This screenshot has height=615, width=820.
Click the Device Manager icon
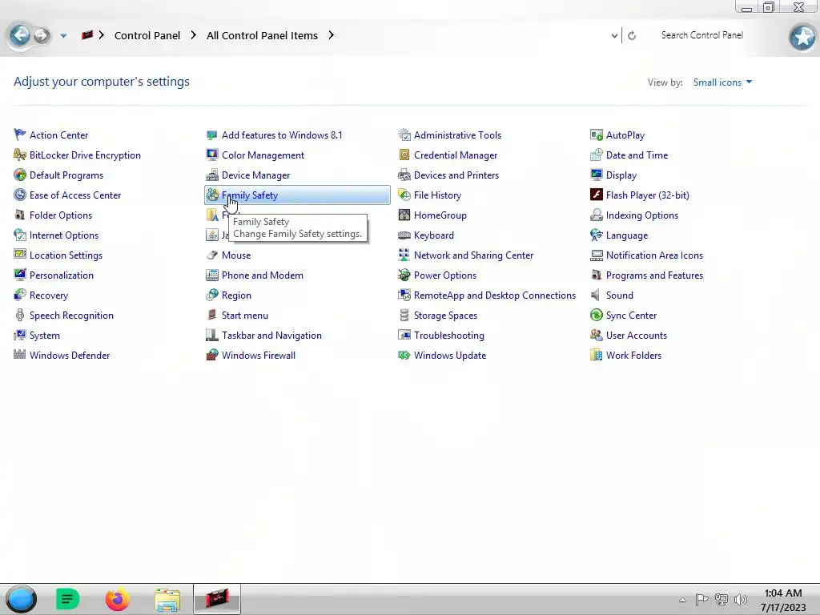click(x=211, y=175)
